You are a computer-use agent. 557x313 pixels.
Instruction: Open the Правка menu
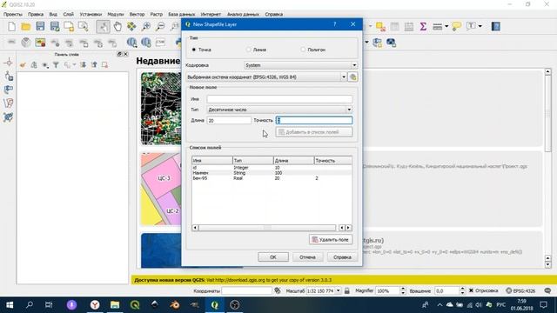pyautogui.click(x=36, y=14)
